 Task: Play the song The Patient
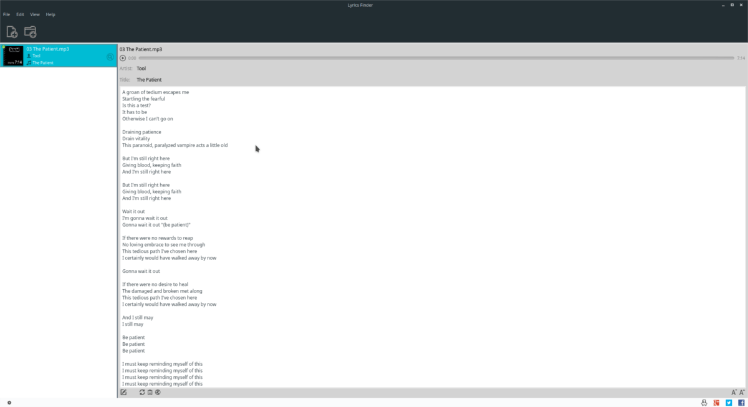click(122, 57)
